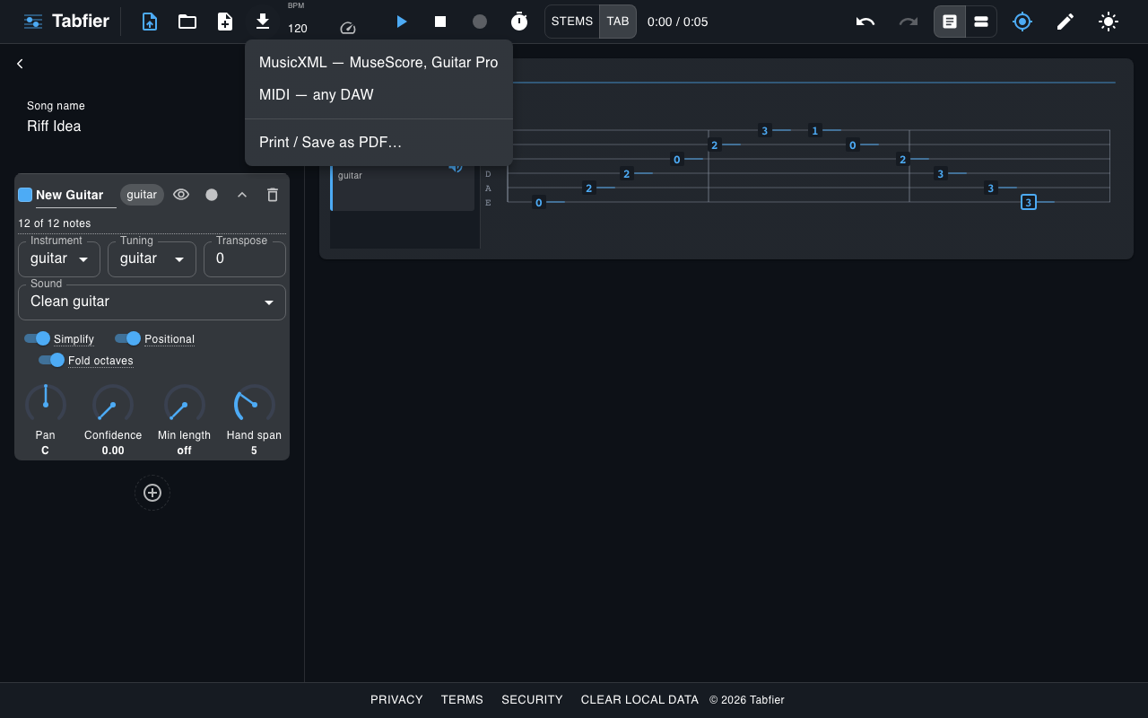
Task: Stop playback with the stop button
Action: click(x=440, y=22)
